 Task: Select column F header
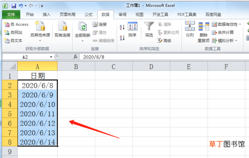226,67
